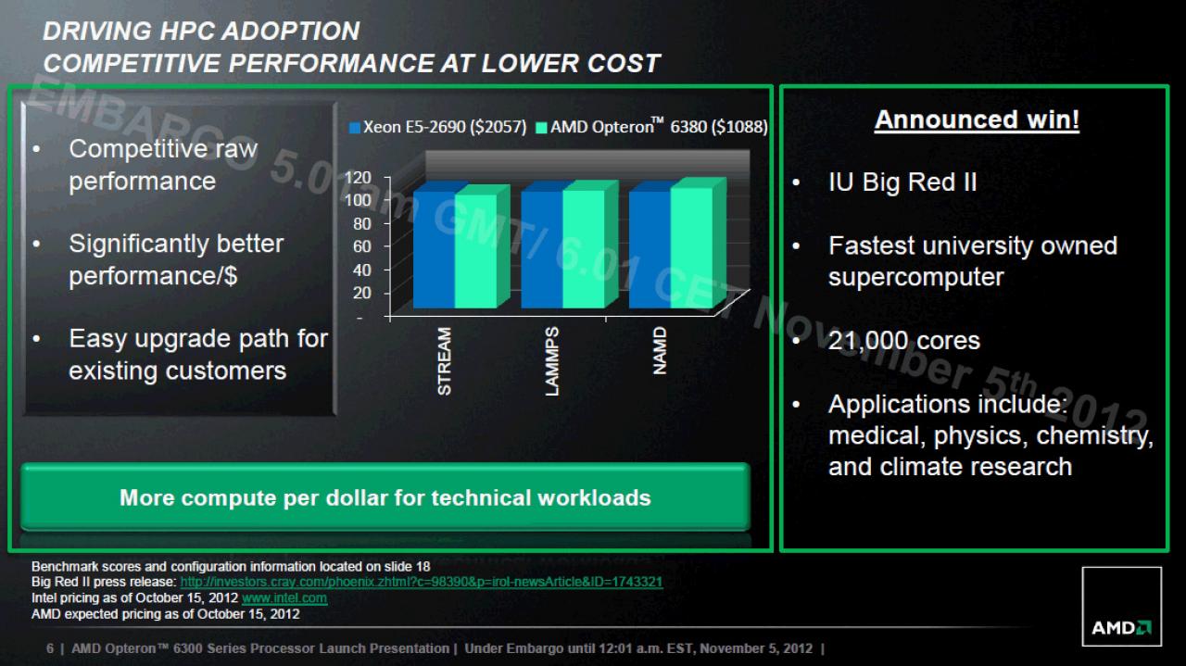Screen dimensions: 1186x666
Task: Click 'AMD Opteron 6380 ($1088)' legend text
Action: (x=659, y=128)
